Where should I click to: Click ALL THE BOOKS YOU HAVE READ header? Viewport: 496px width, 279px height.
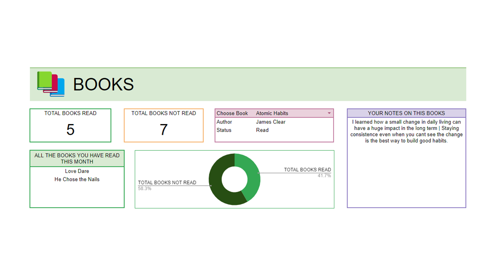click(77, 158)
